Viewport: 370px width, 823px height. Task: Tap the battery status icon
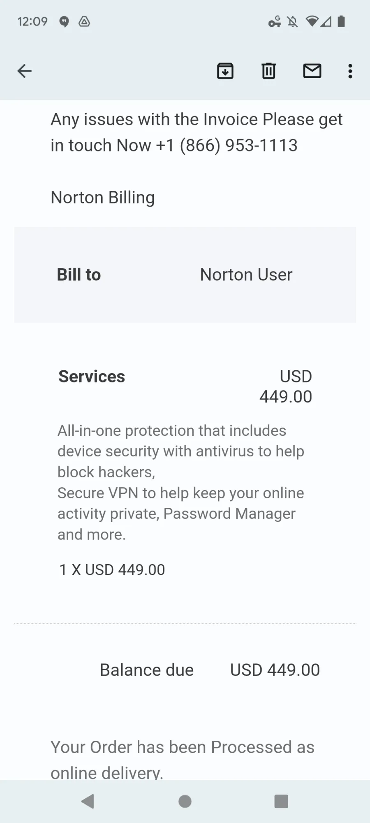341,21
